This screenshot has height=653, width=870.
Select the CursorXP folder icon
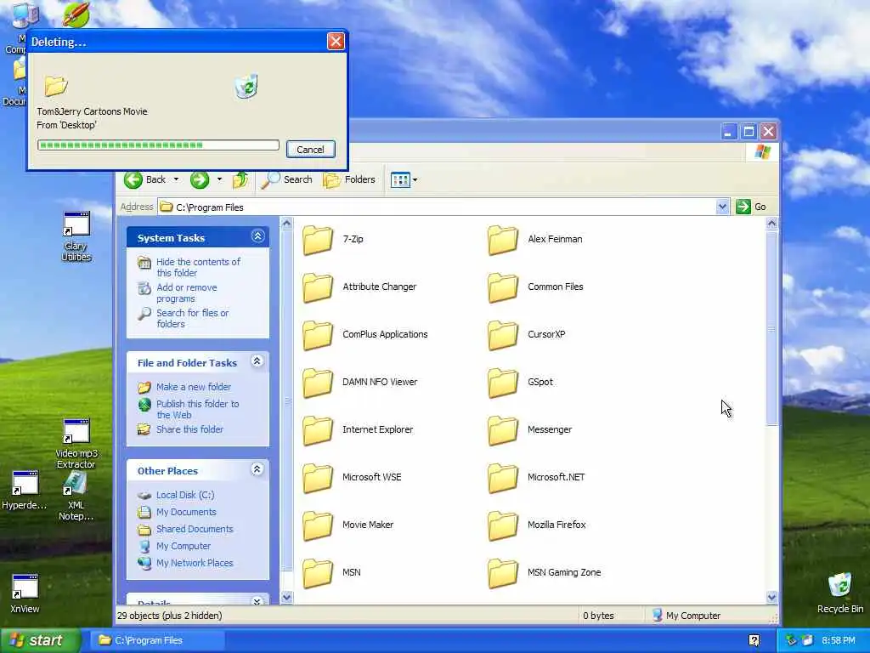click(503, 334)
